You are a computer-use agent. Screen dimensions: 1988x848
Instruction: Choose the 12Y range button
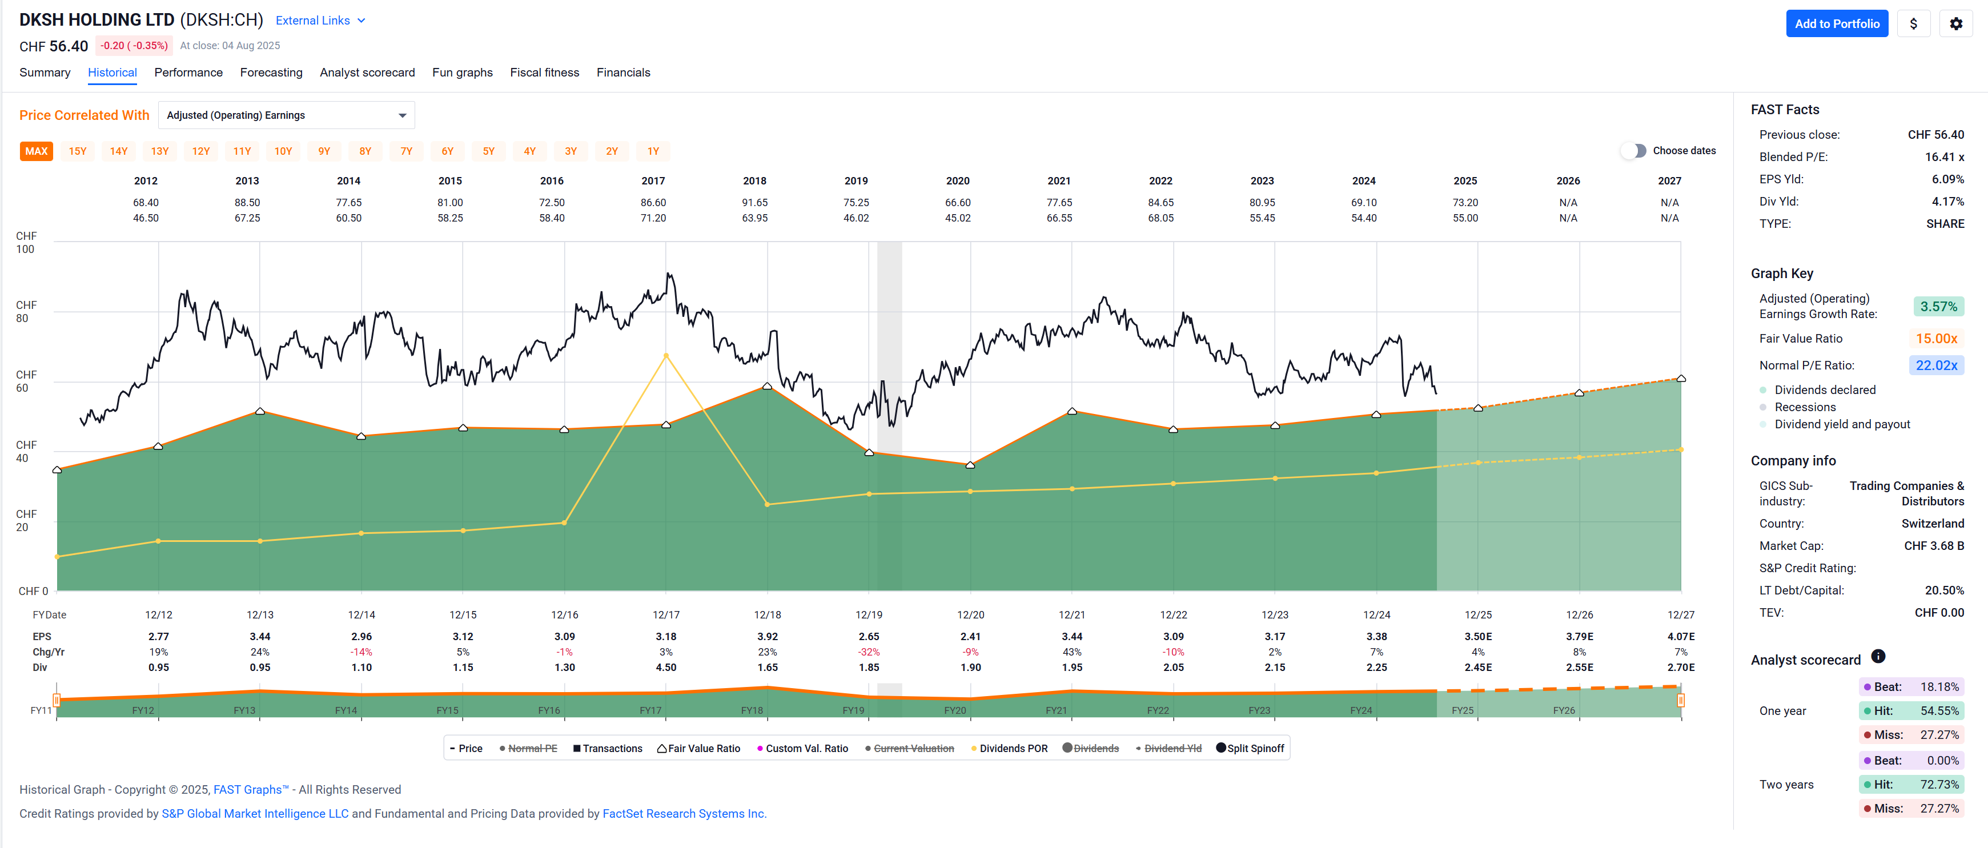coord(200,151)
